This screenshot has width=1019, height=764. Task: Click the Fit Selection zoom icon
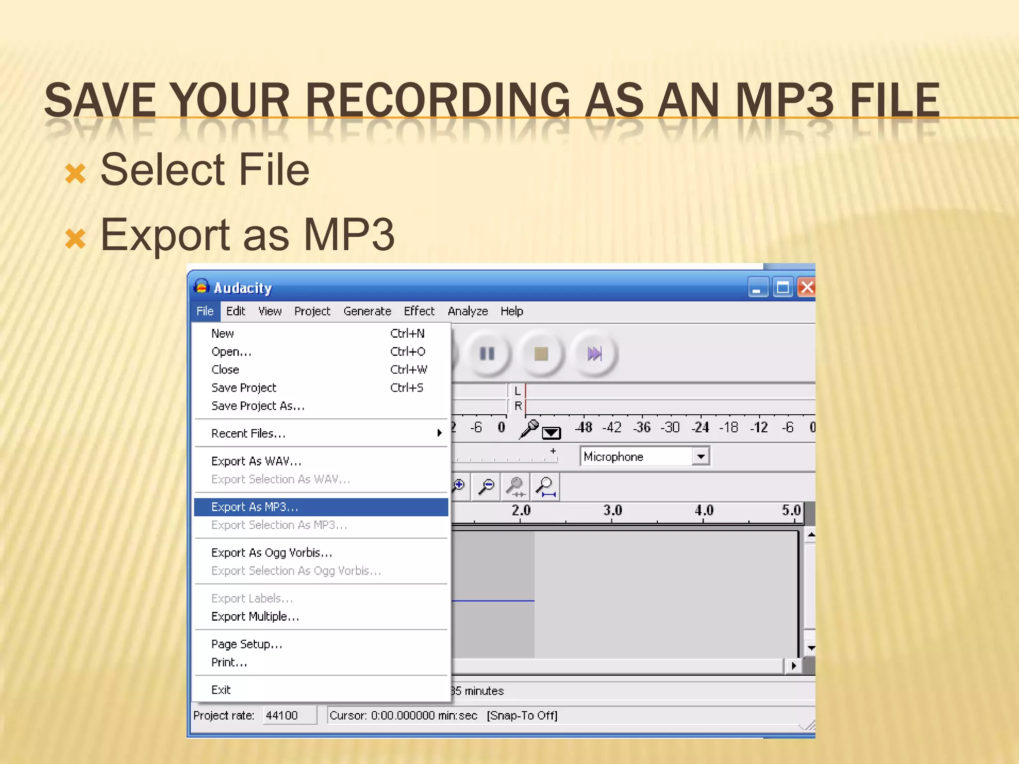(516, 486)
